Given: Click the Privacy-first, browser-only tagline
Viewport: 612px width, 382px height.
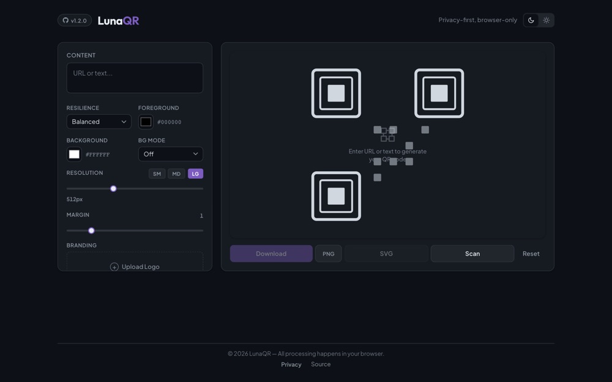Looking at the screenshot, I should pos(478,20).
